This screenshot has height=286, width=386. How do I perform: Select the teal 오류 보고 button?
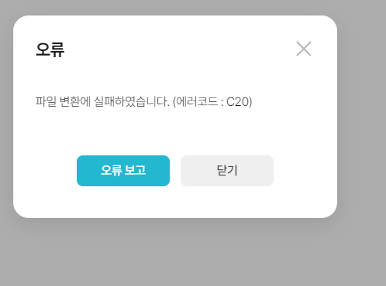point(123,171)
